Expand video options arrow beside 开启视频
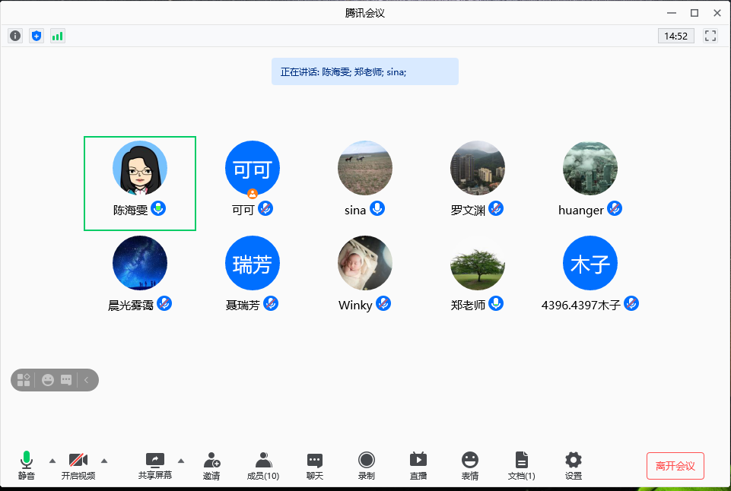Image resolution: width=731 pixels, height=491 pixels. pyautogui.click(x=104, y=461)
